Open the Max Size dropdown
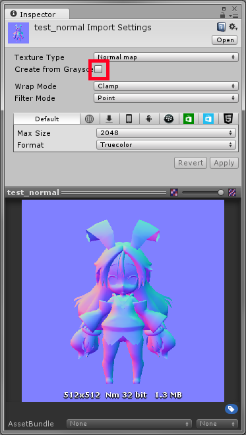The height and width of the screenshot is (435, 246). (166, 133)
